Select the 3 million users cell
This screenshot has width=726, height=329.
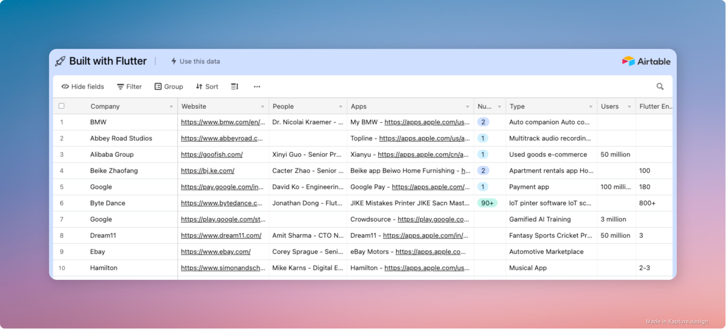coord(616,219)
